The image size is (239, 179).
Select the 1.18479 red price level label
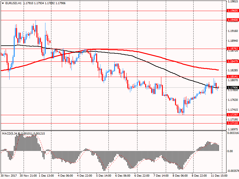point(233,61)
